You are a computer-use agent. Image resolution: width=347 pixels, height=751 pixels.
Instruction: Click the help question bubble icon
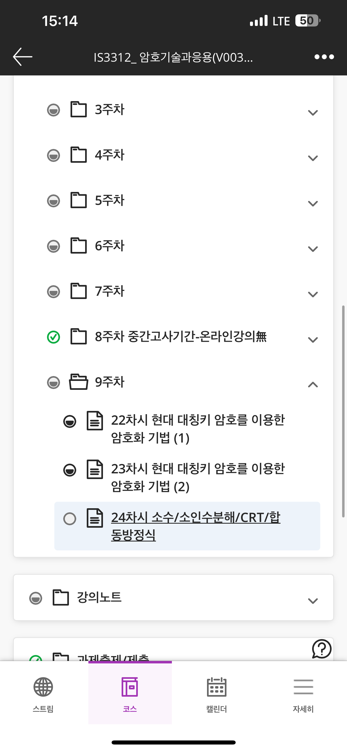pos(322,649)
